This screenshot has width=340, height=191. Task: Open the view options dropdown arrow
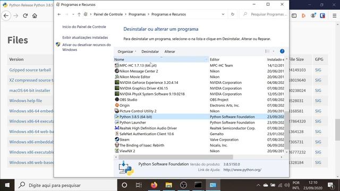point(274,51)
